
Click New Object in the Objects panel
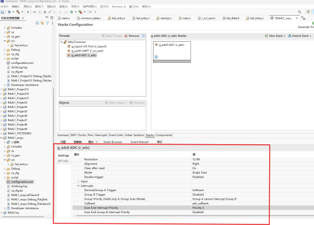[x=116, y=103]
